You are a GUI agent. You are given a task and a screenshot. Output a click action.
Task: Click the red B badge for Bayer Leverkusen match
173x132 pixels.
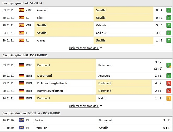point(169,91)
